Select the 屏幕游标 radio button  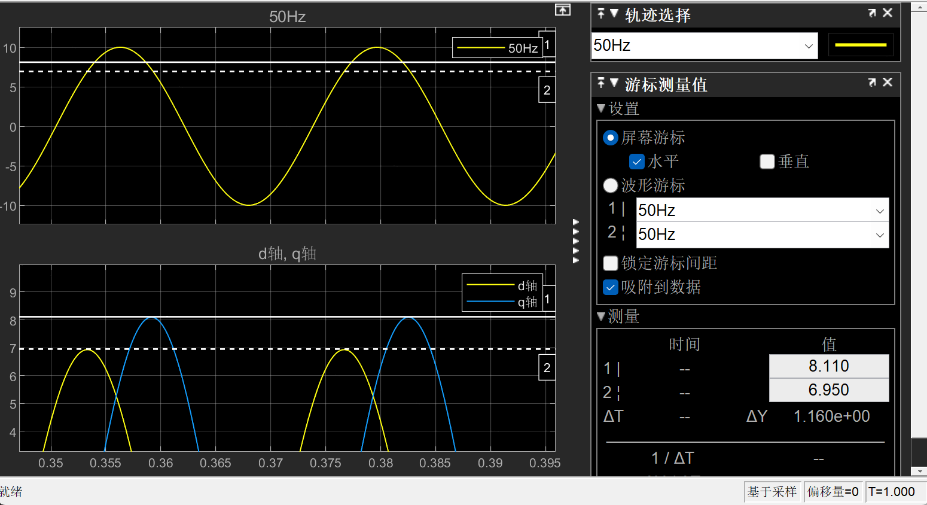coord(610,138)
